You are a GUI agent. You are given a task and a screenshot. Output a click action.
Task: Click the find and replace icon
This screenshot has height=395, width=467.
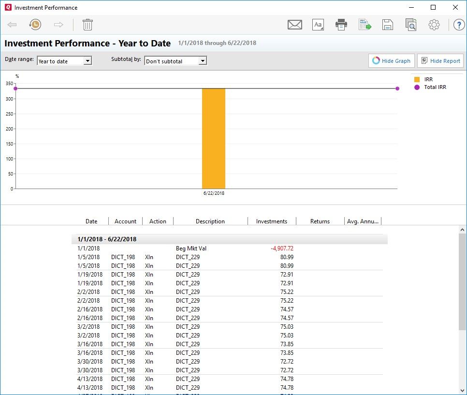(410, 25)
